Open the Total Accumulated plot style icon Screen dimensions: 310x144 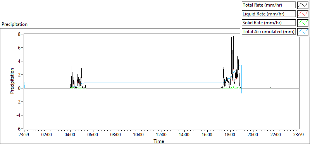point(303,32)
